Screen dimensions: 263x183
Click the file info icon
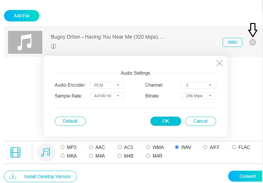[54, 46]
